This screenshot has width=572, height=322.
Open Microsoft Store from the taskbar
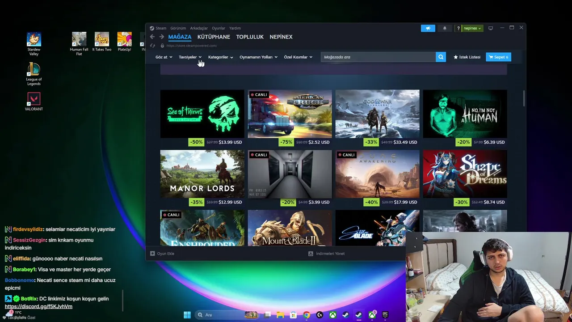tap(293, 315)
